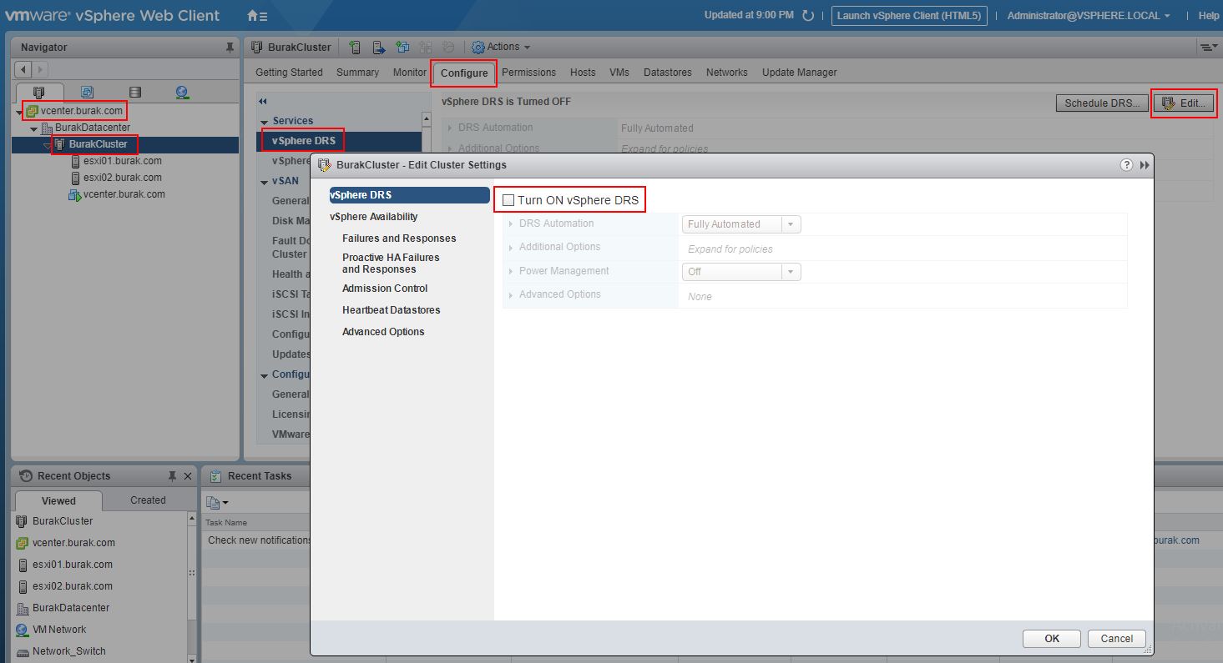Viewport: 1223px width, 663px height.
Task: Click the Move Hosts into Cluster toolbar icon
Action: [x=379, y=48]
